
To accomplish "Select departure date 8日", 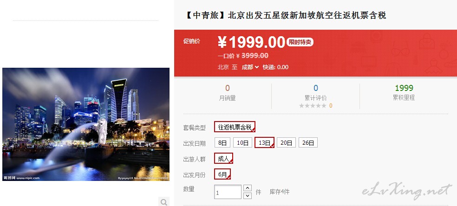I will (x=222, y=142).
